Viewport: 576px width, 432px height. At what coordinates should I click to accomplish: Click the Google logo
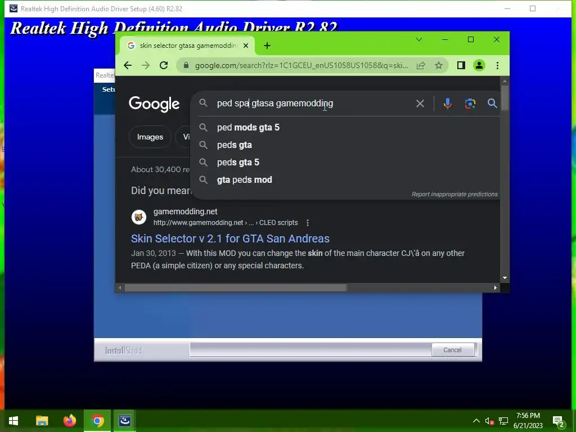154,104
